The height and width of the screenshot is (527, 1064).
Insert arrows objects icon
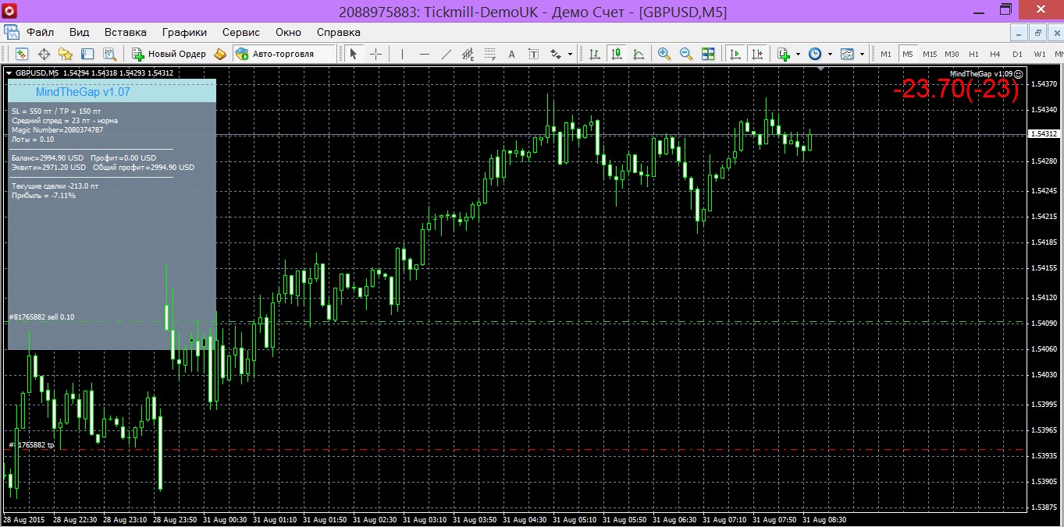point(556,54)
